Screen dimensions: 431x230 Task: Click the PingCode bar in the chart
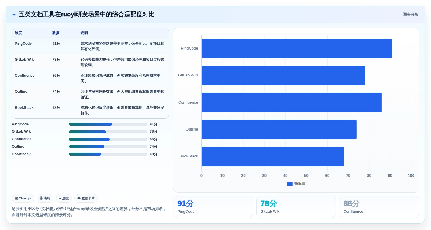297,48
